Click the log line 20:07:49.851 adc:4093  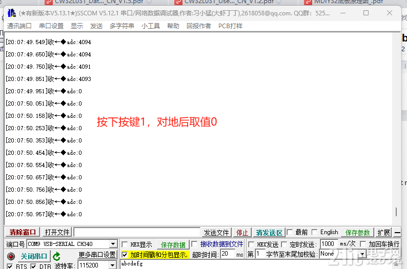(x=48, y=79)
